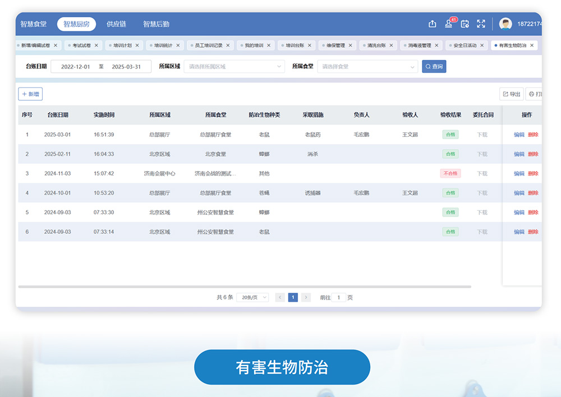Screen dimensions: 561x397
Task: Open the calendar schedule icon in top bar
Action: coord(465,24)
